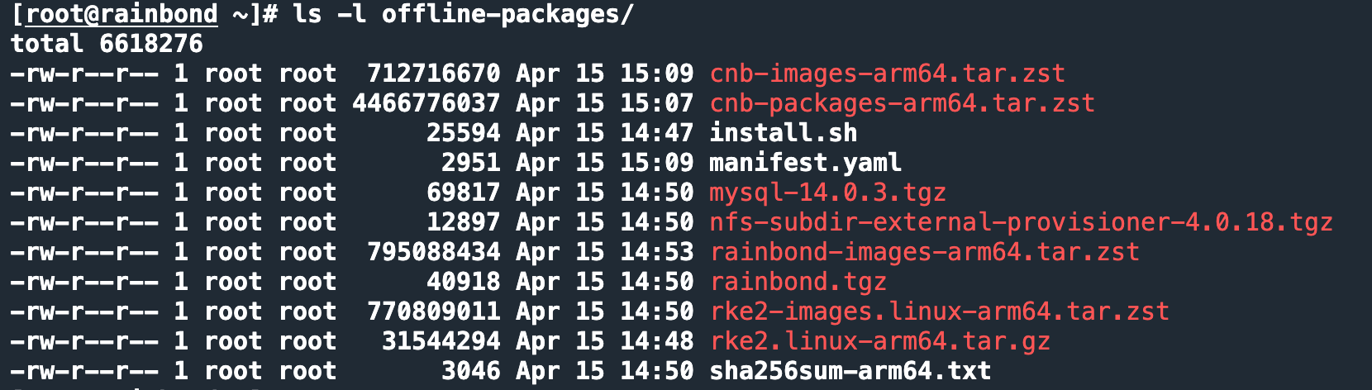
Task: Click the cnb-images-arm64.tar.zst filename
Action: (887, 74)
